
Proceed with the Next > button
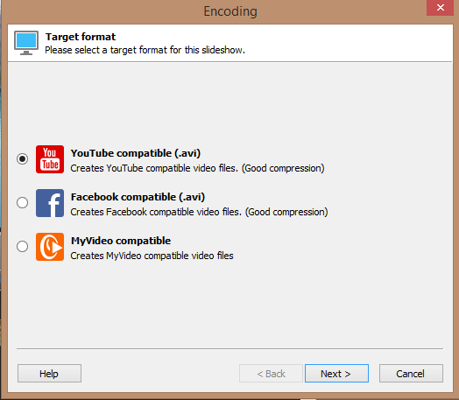pyautogui.click(x=336, y=374)
